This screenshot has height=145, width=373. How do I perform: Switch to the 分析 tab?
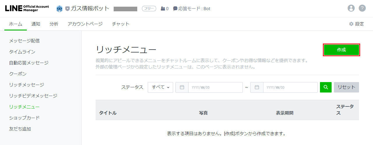pos(54,24)
